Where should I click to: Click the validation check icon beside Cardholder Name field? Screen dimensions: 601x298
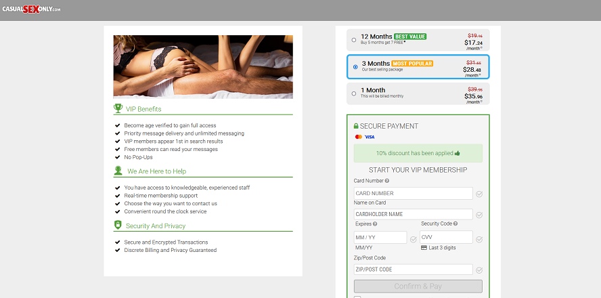pos(479,215)
